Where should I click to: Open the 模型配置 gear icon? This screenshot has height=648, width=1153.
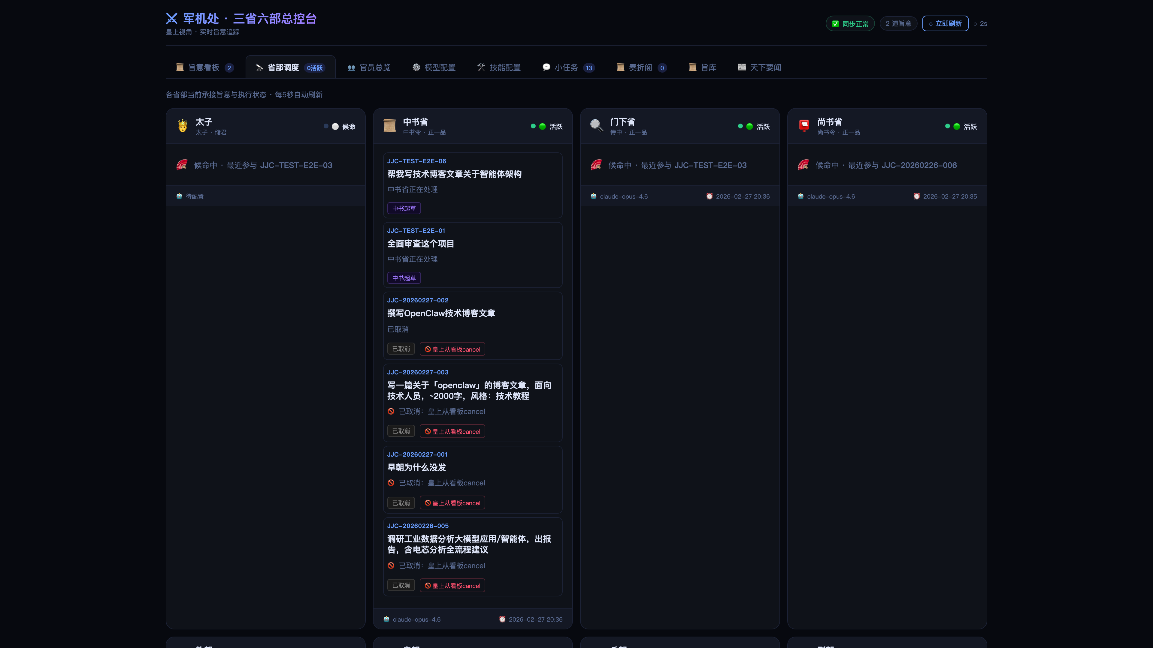[417, 67]
